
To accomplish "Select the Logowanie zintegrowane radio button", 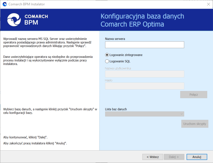I will coord(107,55).
